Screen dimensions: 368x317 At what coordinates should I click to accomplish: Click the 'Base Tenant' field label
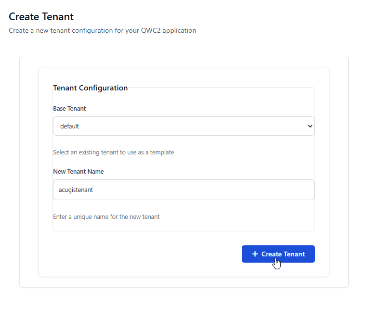click(x=69, y=109)
